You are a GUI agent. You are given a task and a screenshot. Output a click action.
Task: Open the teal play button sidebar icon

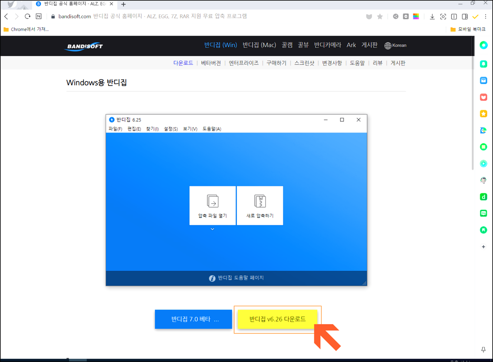(483, 163)
